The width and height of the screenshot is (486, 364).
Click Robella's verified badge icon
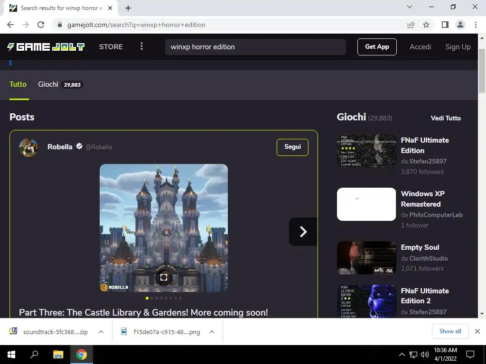pos(79,146)
